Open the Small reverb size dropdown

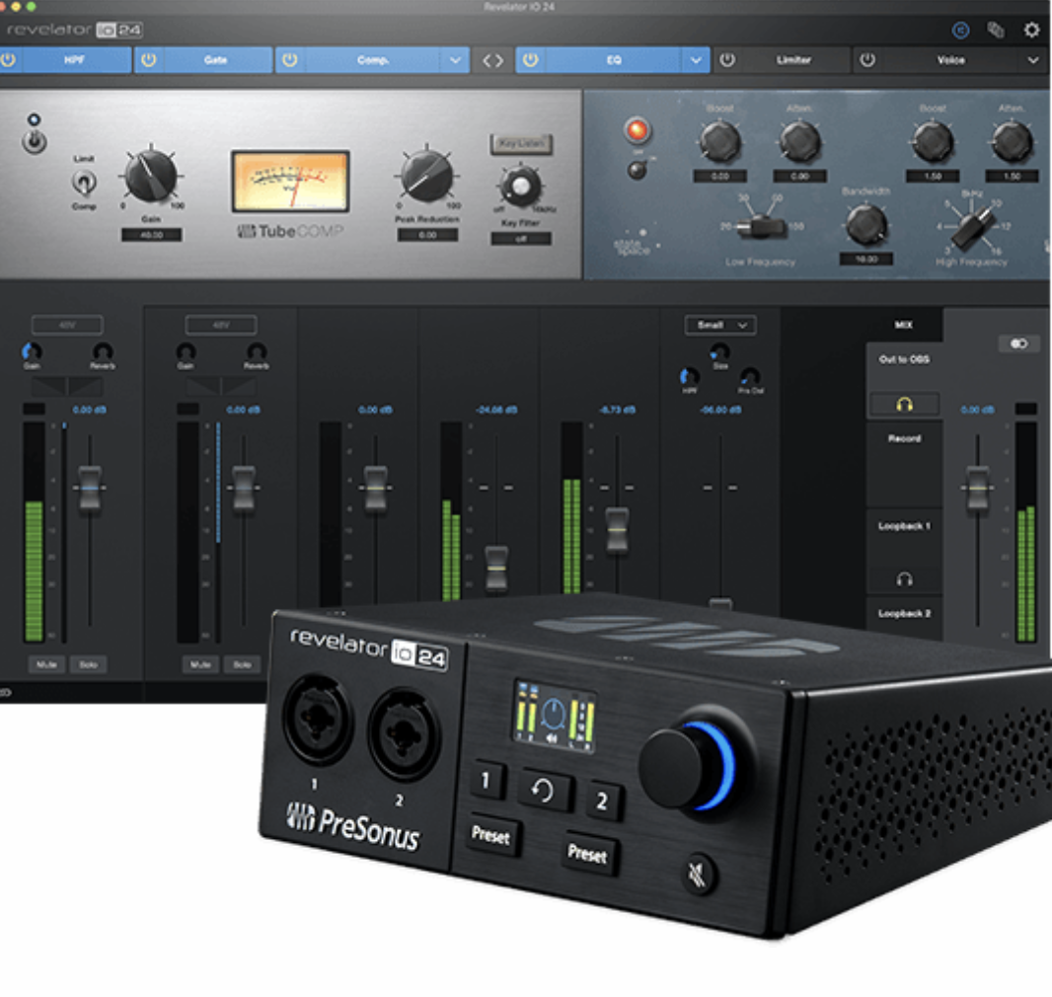[x=719, y=325]
